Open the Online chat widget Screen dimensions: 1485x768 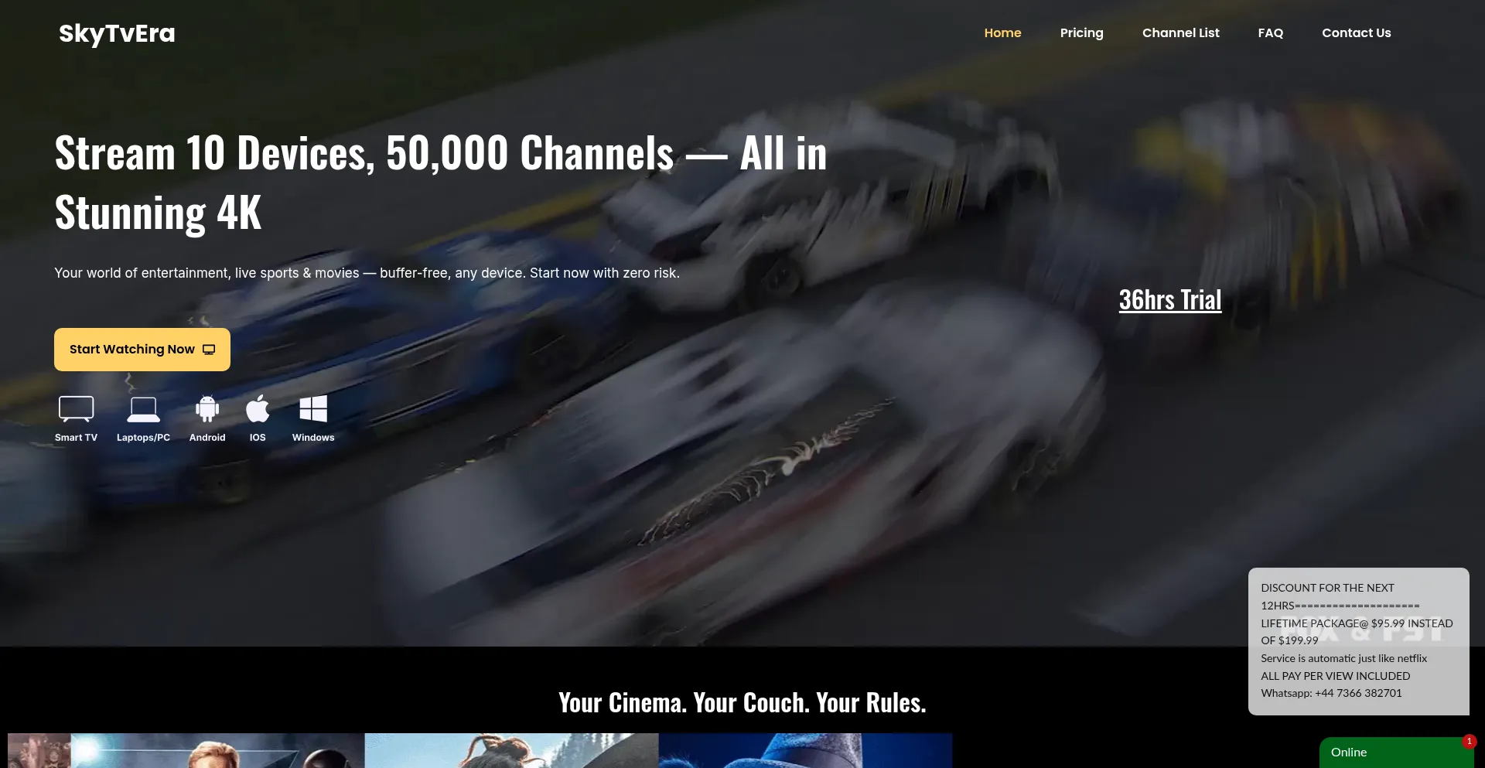click(1384, 753)
